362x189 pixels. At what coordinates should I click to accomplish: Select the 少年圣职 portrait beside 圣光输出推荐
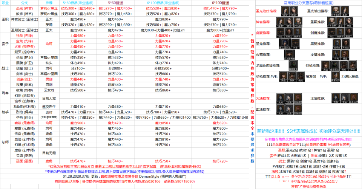coord(336,11)
